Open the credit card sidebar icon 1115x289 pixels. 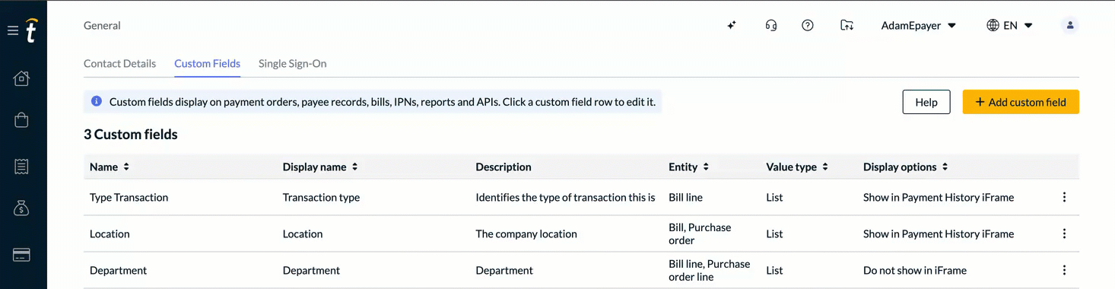(x=21, y=255)
